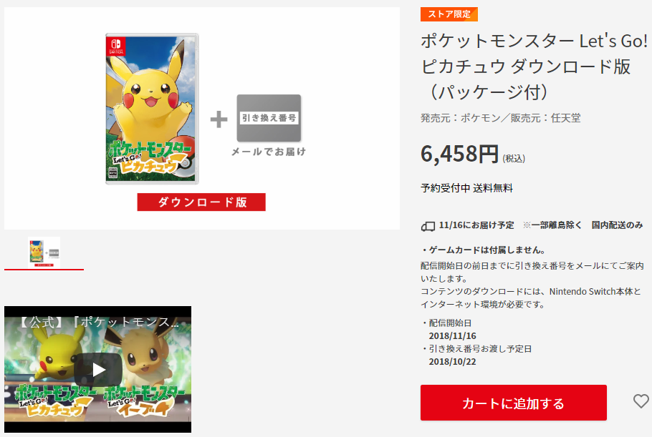Select the small package thumbnail image
The width and height of the screenshot is (652, 437).
(x=44, y=252)
